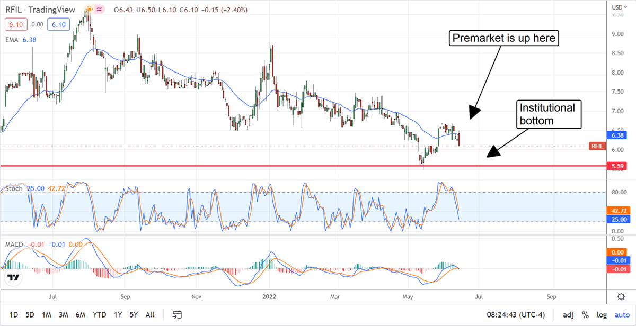
Task: Click the RFIL price label tag
Action: (597, 146)
